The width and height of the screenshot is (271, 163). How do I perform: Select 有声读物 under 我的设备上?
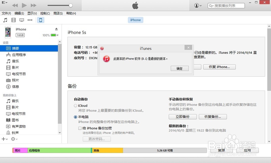pos(29,127)
